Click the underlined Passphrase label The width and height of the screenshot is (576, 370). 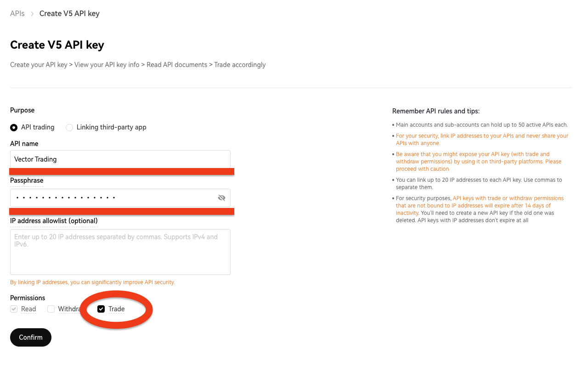click(x=27, y=180)
